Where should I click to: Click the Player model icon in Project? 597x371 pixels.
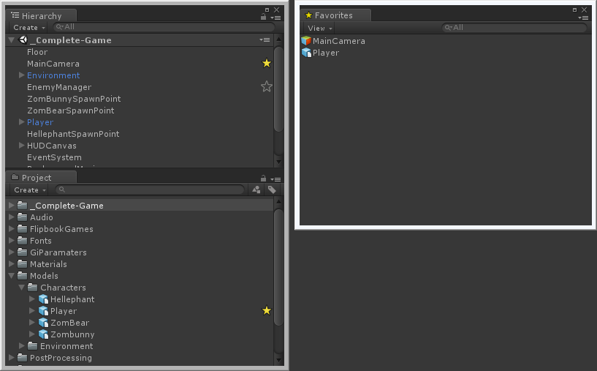pos(43,311)
